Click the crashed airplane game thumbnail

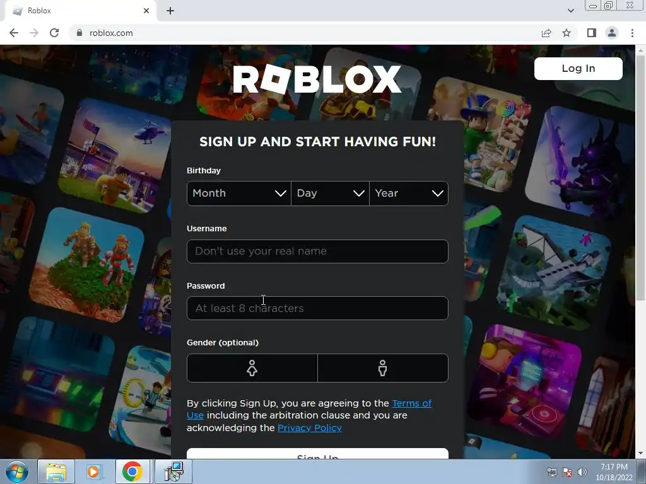[x=554, y=272]
